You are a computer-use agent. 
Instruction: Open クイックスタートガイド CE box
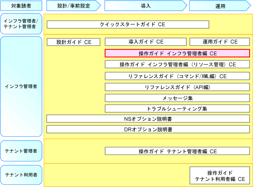pyautogui.click(x=128, y=24)
